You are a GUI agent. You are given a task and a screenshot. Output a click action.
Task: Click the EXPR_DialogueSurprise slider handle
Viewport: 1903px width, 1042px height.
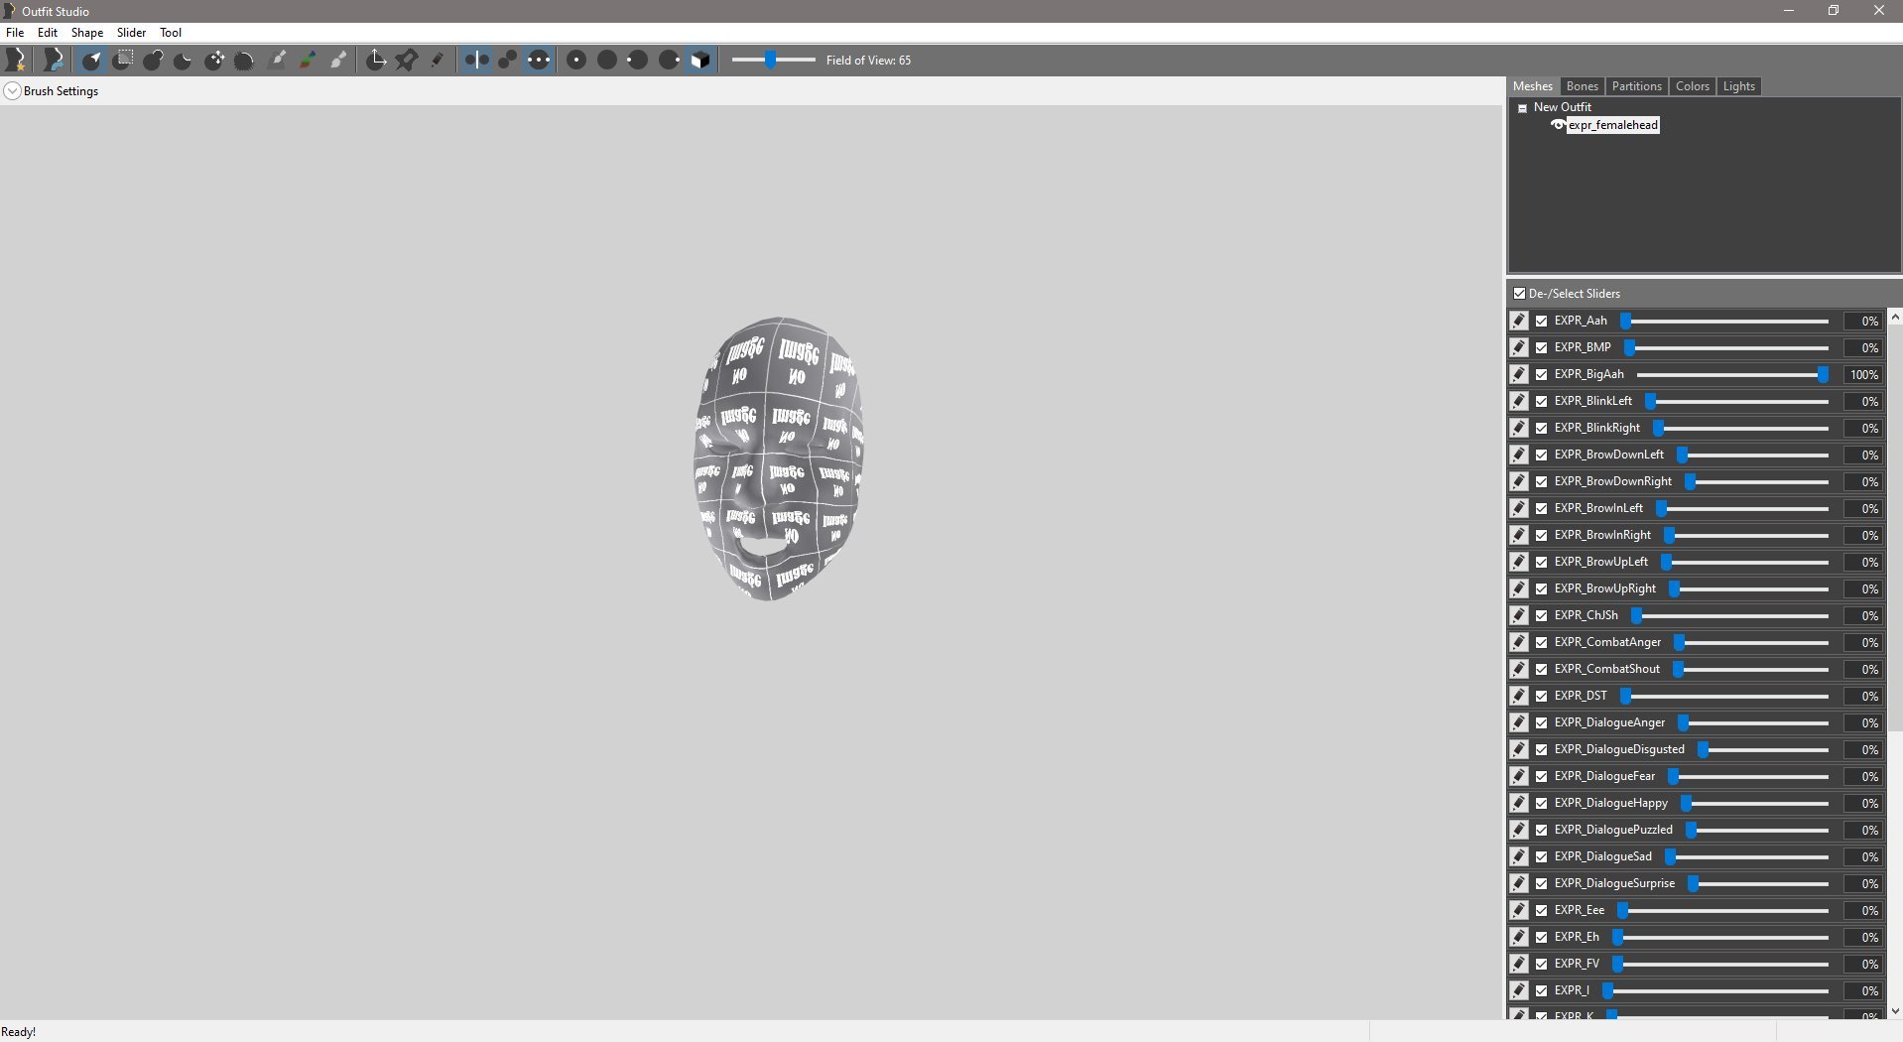tap(1694, 884)
